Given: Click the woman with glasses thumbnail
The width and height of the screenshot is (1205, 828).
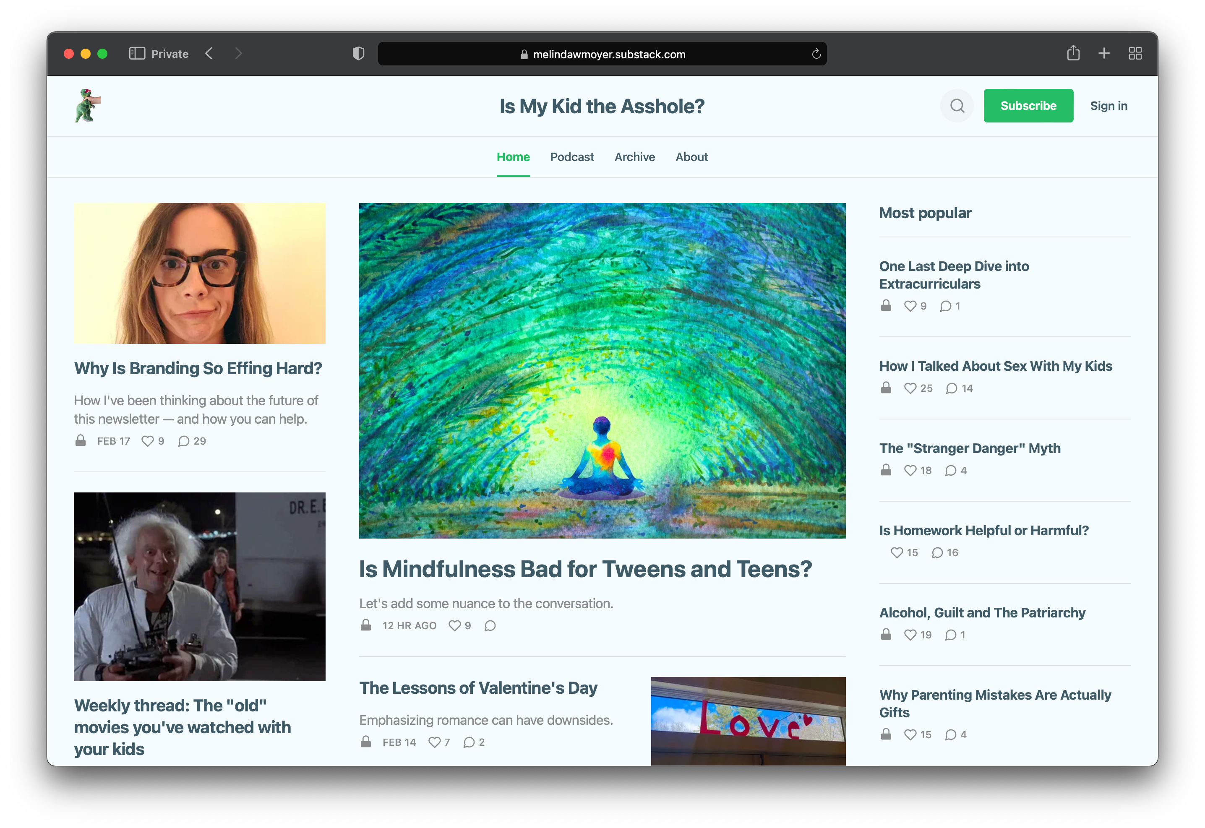Looking at the screenshot, I should tap(199, 273).
